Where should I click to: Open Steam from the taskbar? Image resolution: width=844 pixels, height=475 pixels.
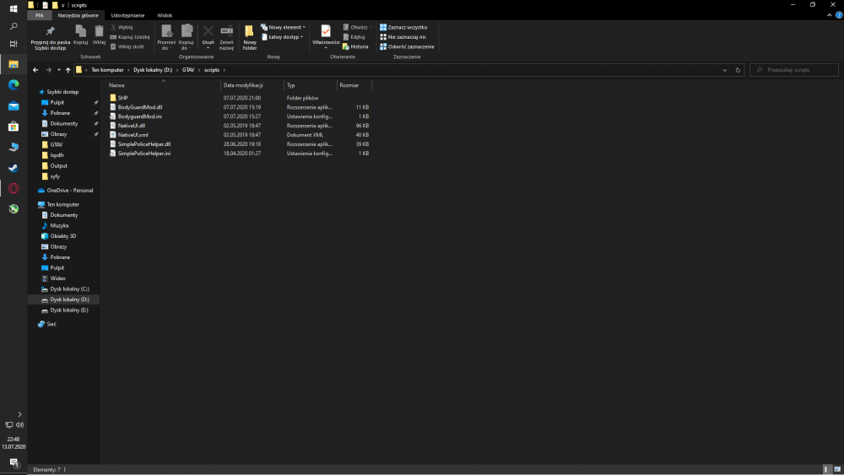(x=14, y=168)
